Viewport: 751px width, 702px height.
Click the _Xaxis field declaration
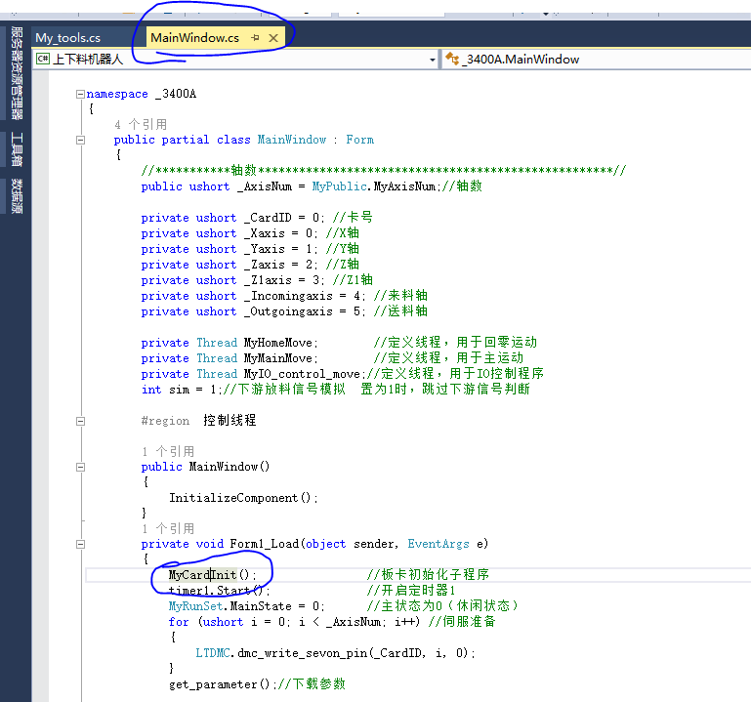tap(229, 233)
